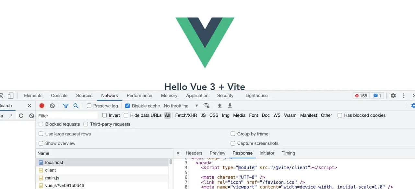The width and height of the screenshot is (415, 189).
Task: Open DevTools settings gear
Action: pyautogui.click(x=393, y=96)
